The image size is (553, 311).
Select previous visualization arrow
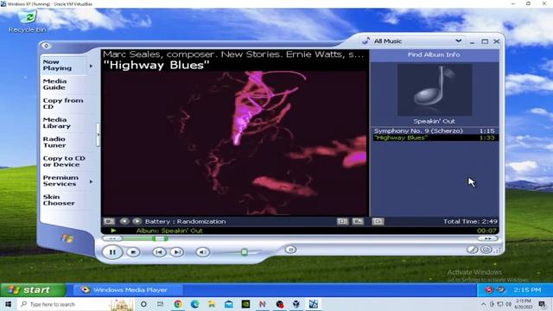tap(124, 221)
